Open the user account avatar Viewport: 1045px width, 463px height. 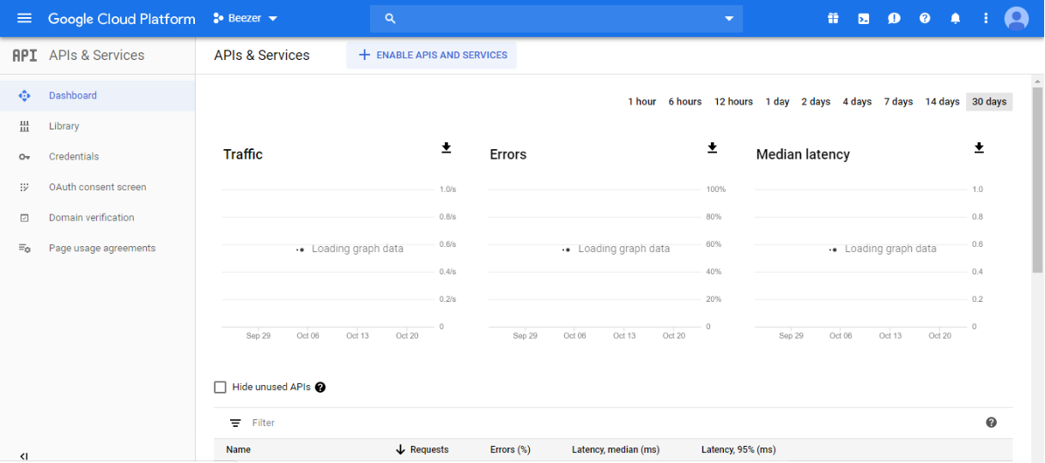tap(1017, 18)
